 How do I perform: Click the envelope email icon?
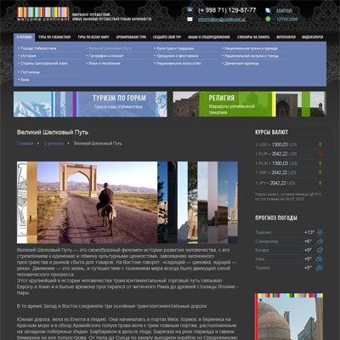point(190,20)
